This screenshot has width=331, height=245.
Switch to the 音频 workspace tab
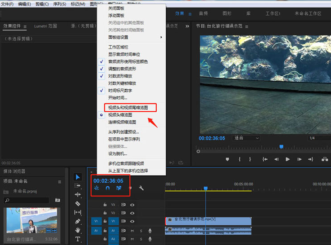click(x=203, y=13)
